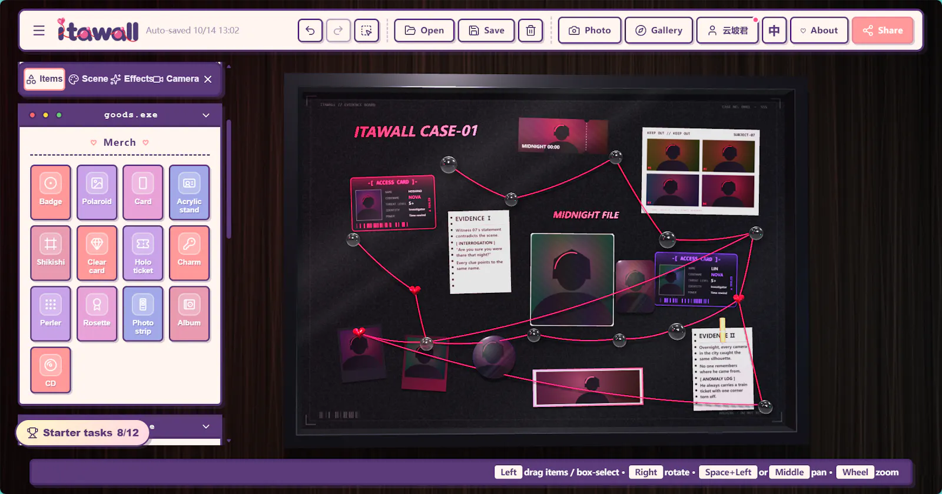Add a Perler item

[51, 313]
